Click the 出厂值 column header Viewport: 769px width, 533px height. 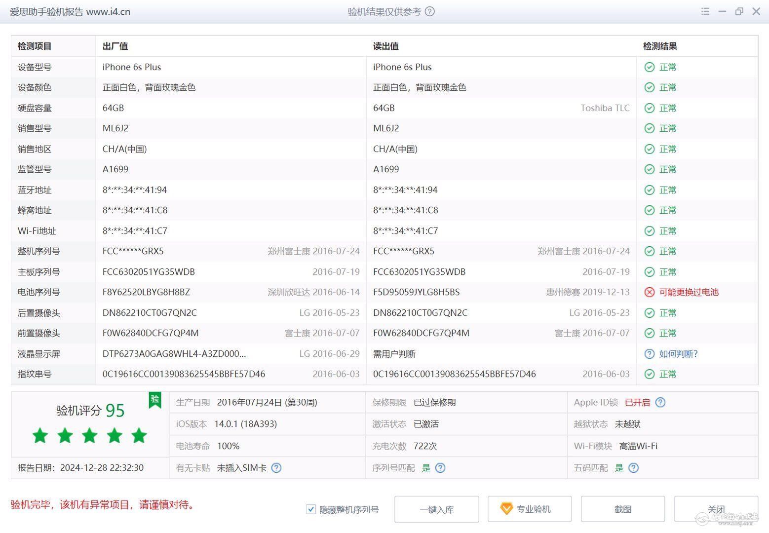(x=115, y=46)
